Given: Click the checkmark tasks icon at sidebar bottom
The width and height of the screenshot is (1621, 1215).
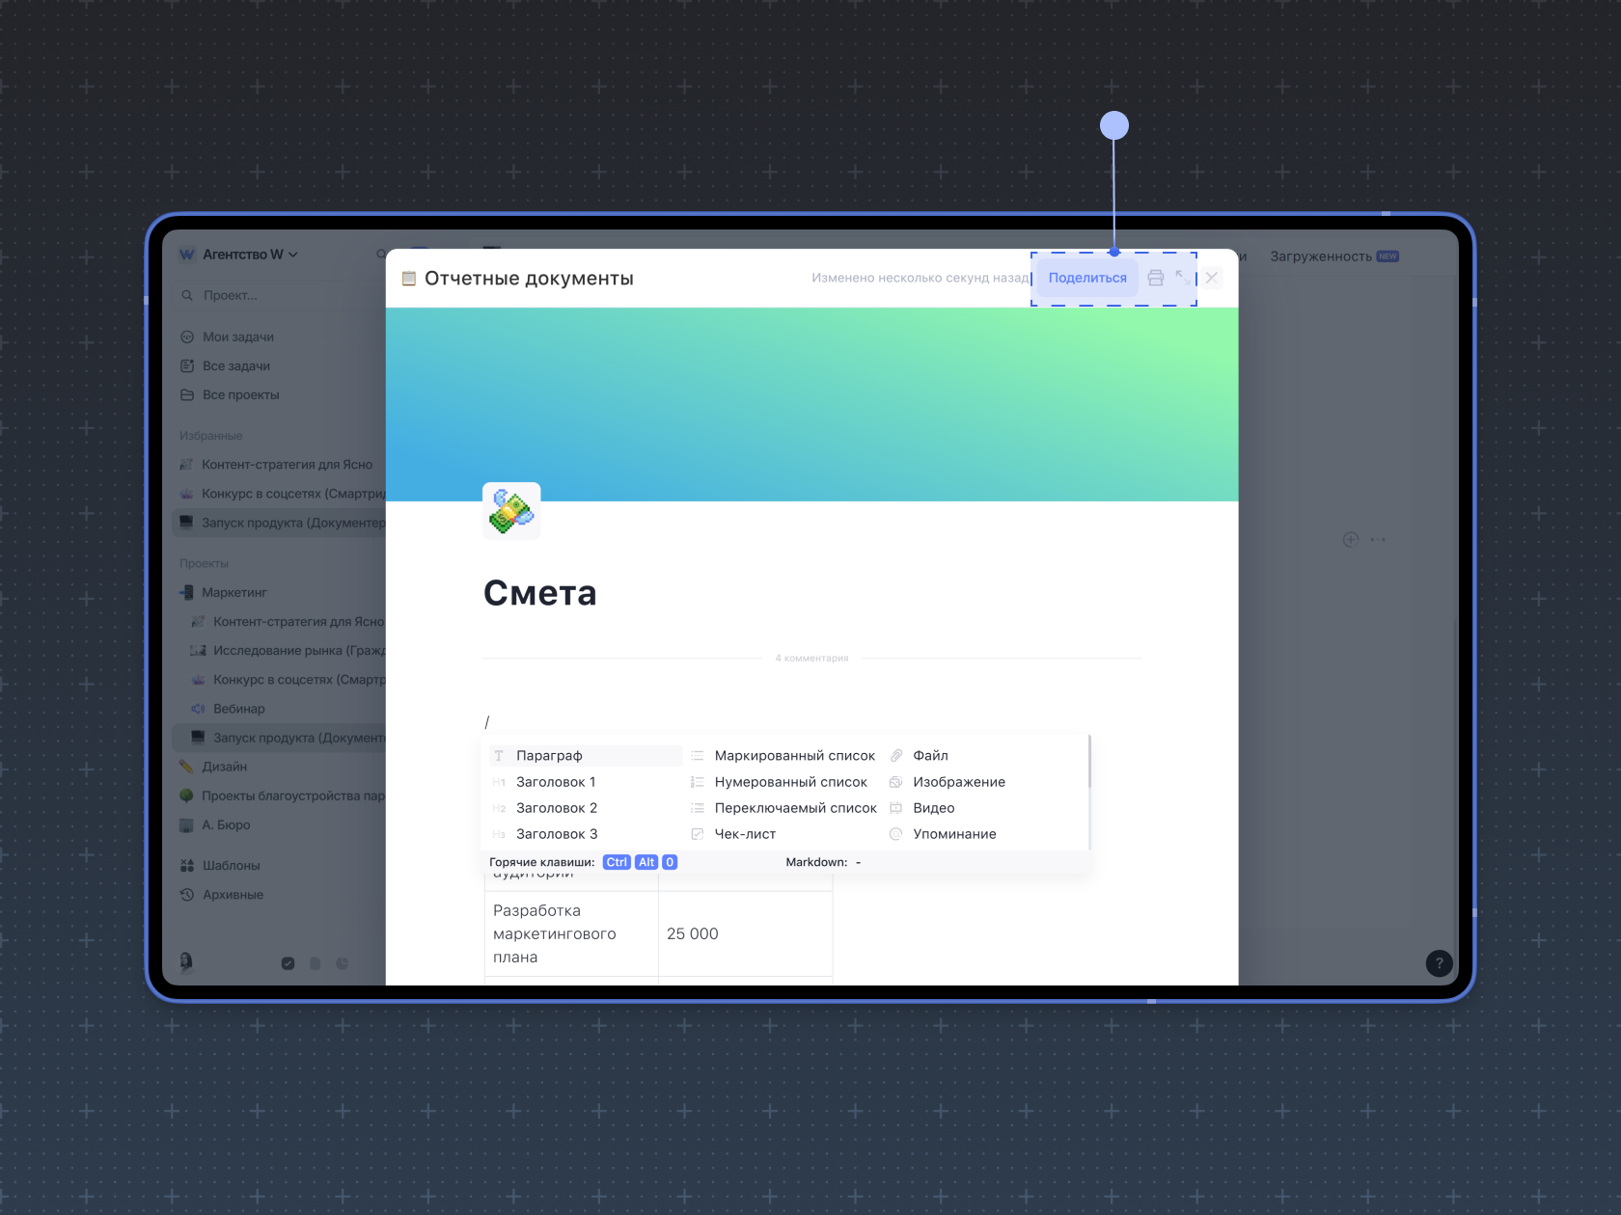Looking at the screenshot, I should pos(288,963).
